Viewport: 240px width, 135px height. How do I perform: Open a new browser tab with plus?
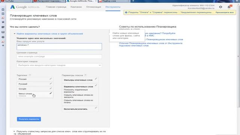(133, 1)
